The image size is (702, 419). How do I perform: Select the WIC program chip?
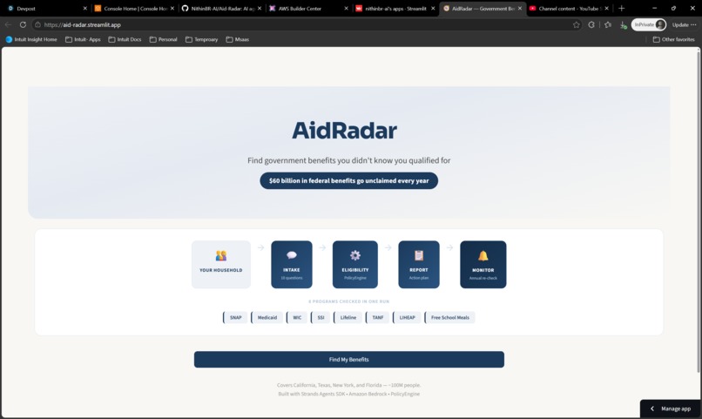coord(297,317)
